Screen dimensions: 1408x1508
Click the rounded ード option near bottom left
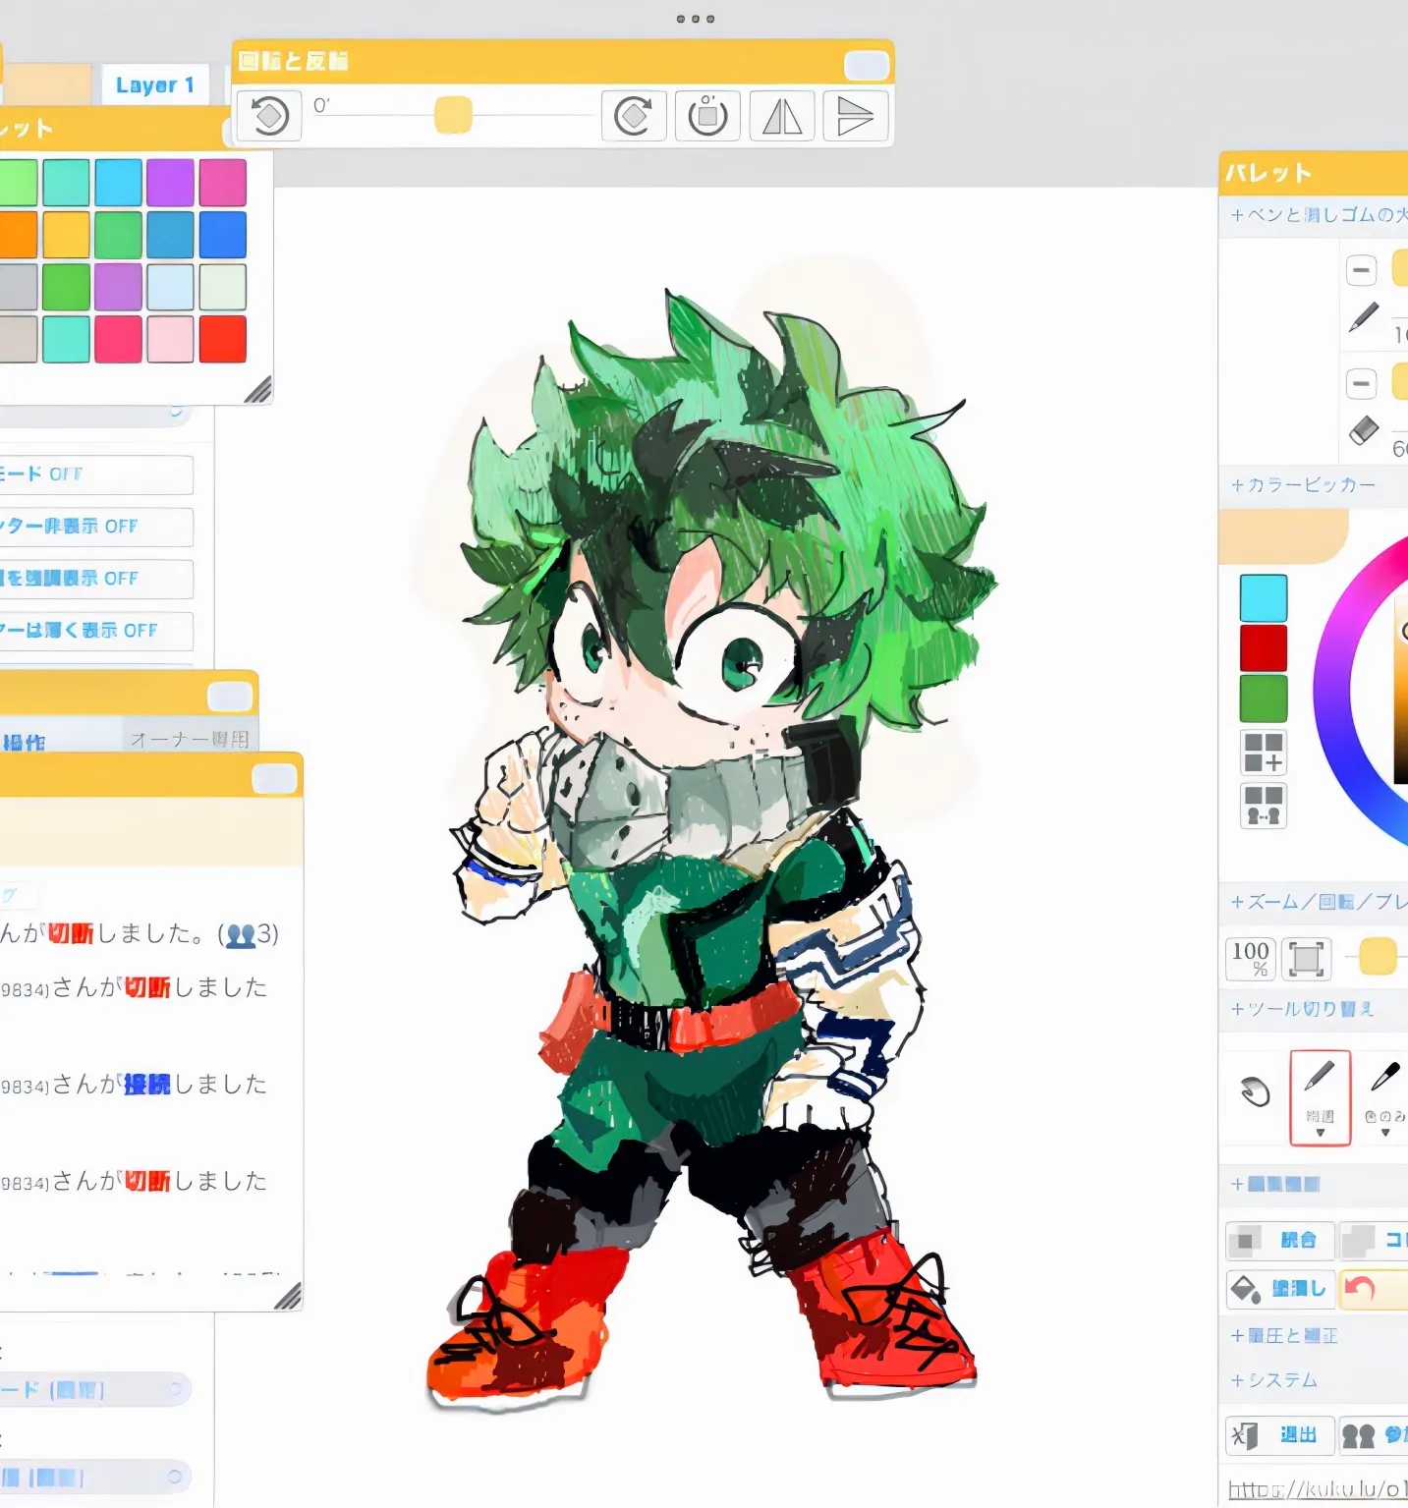click(x=93, y=1389)
